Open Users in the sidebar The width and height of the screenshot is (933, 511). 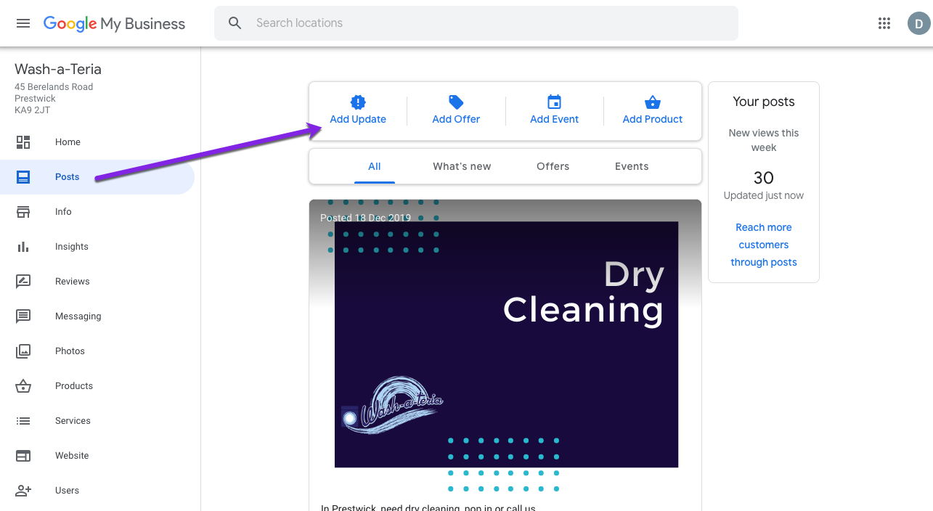click(67, 491)
